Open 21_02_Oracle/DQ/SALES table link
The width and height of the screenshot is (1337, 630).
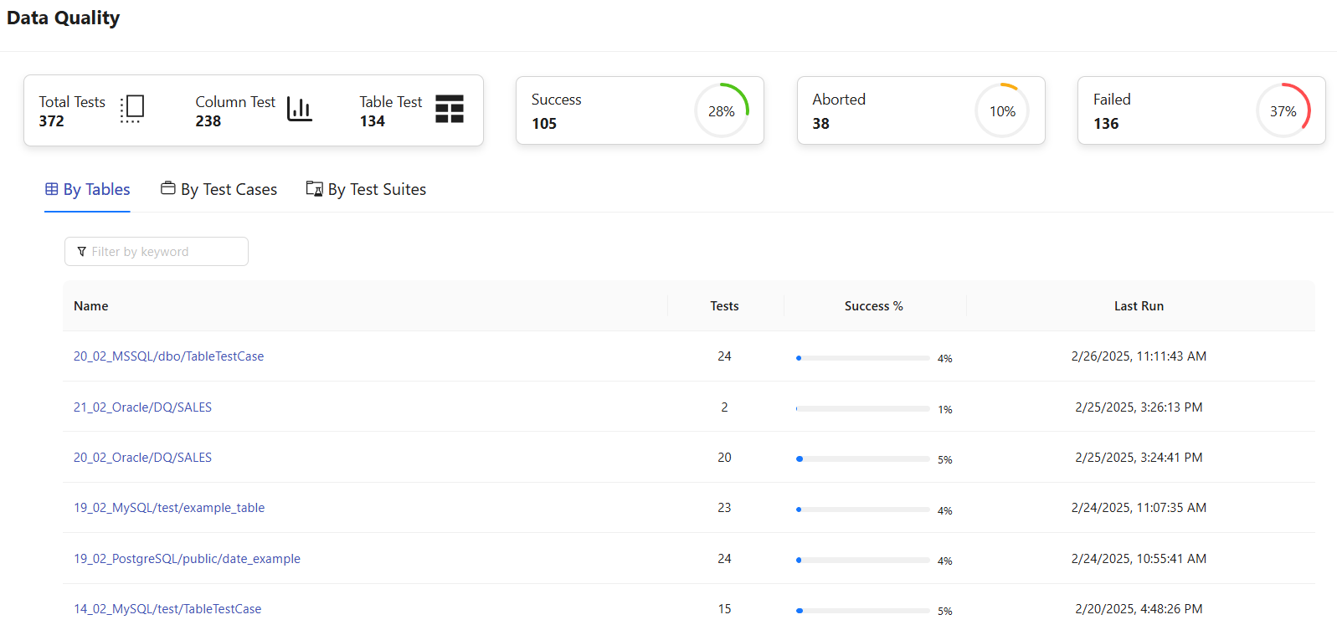tap(142, 407)
